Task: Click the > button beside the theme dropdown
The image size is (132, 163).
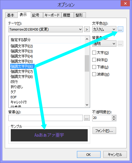Action: 87,29
